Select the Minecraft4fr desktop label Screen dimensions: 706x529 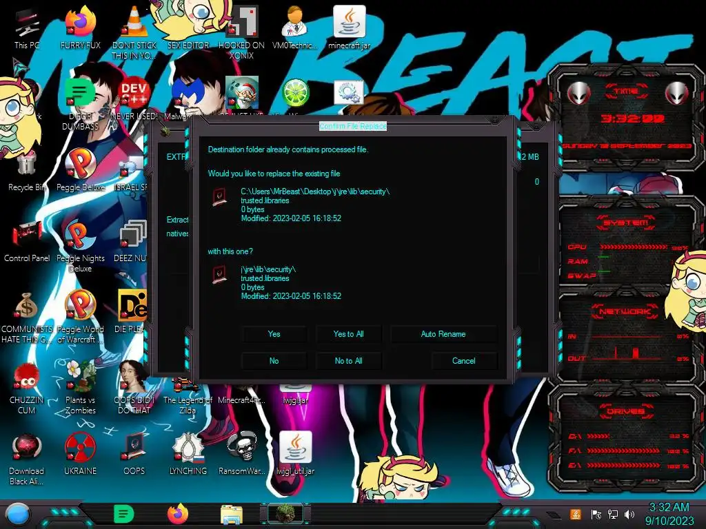[242, 400]
